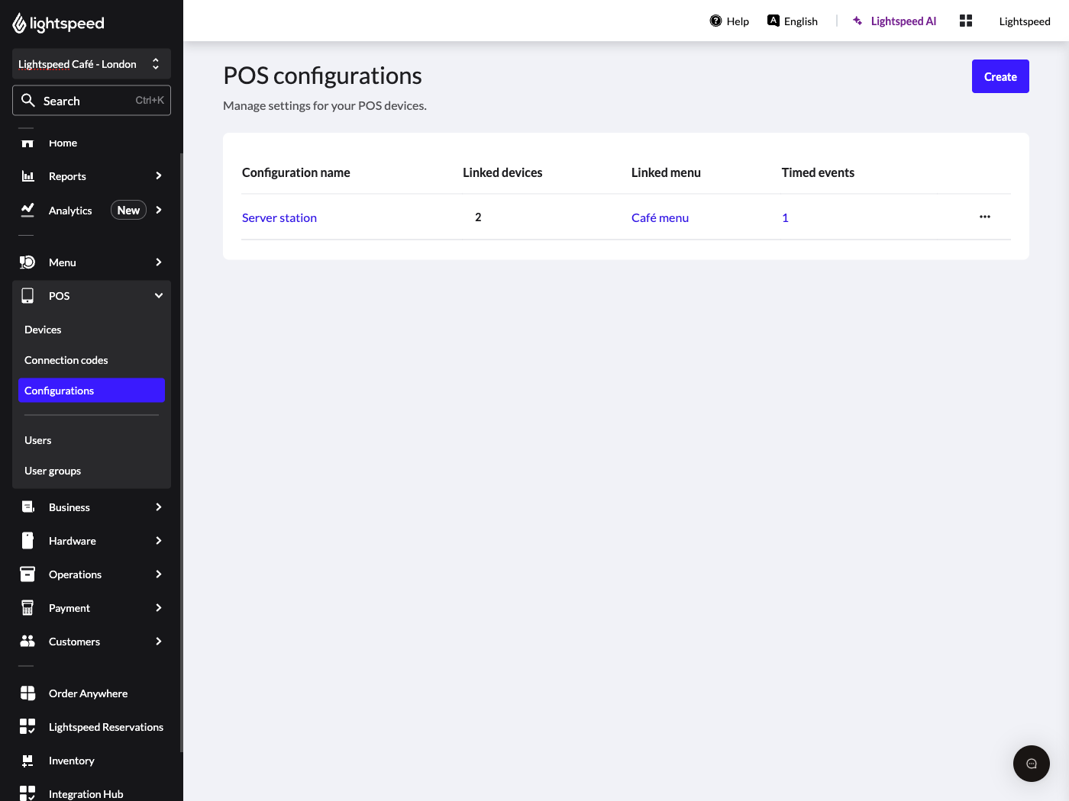Select the Connection codes menu item

66,359
